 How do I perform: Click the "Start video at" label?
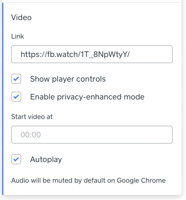(32, 117)
